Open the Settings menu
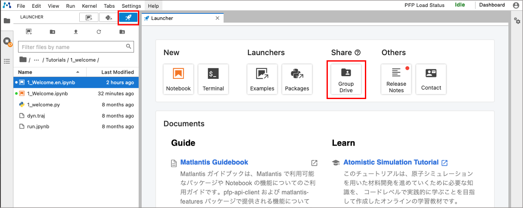This screenshot has width=523, height=208. [x=131, y=6]
